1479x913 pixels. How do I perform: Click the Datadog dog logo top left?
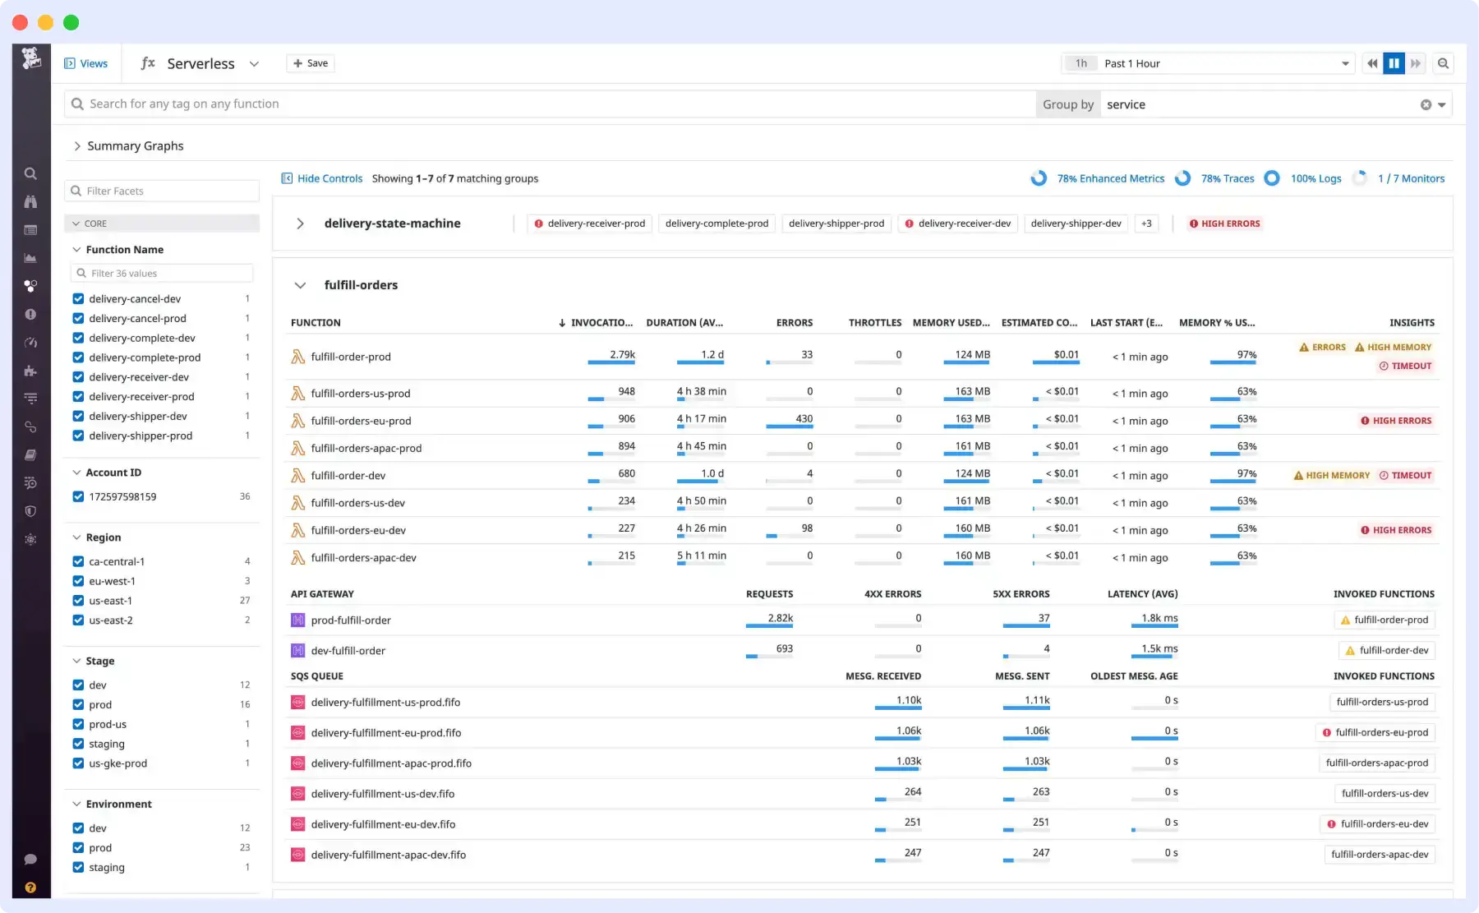[x=30, y=58]
